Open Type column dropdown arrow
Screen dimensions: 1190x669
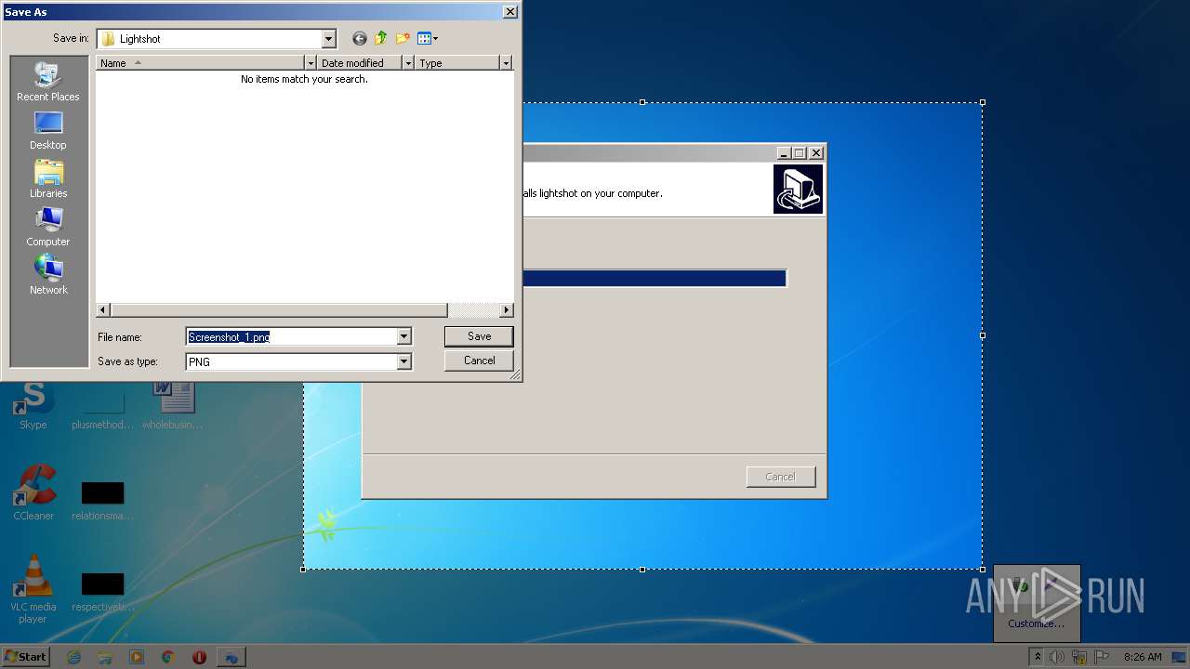pyautogui.click(x=506, y=63)
